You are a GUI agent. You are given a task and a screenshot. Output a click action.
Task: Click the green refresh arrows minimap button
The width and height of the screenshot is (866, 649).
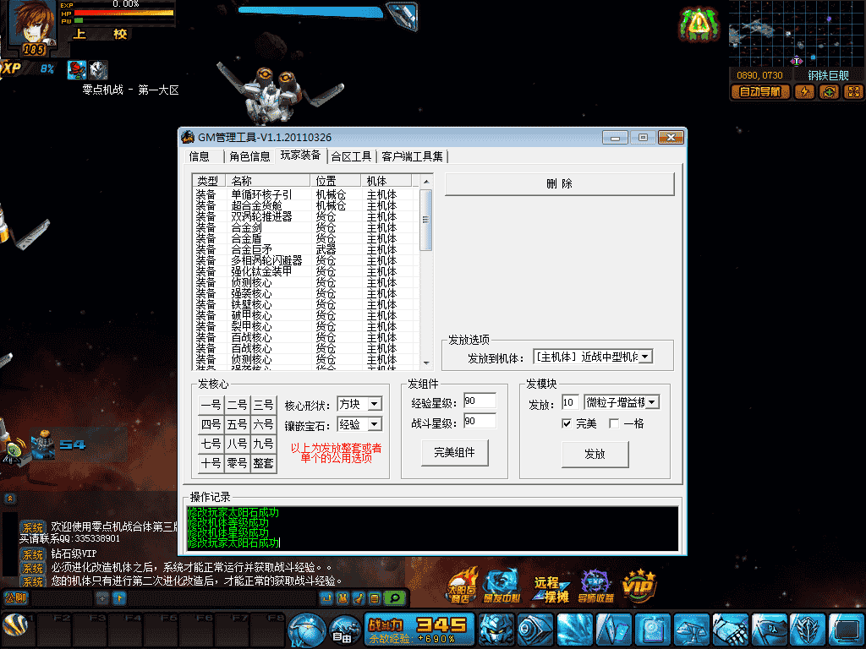tap(829, 91)
